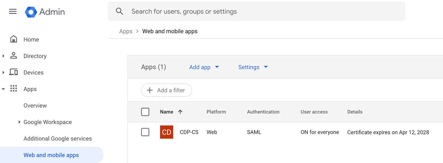Expand the Google Workspace submenu arrow

[19, 122]
